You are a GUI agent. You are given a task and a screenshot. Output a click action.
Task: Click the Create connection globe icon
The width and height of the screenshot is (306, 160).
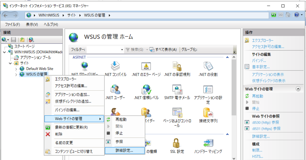[x=4, y=40]
